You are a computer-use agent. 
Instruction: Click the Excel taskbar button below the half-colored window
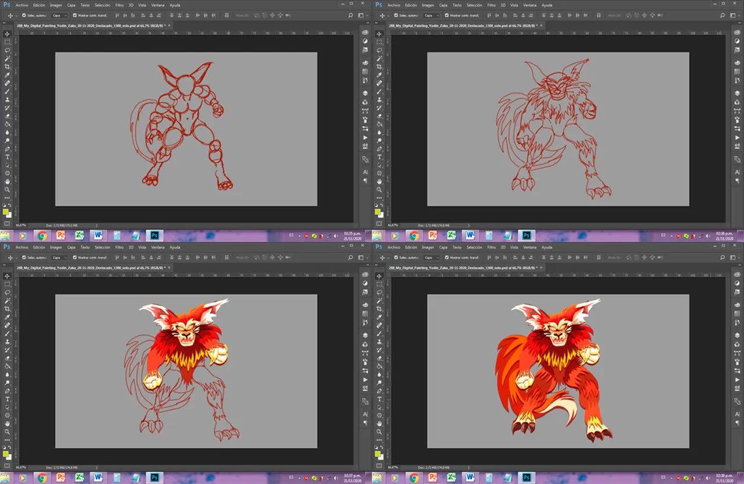click(x=79, y=478)
